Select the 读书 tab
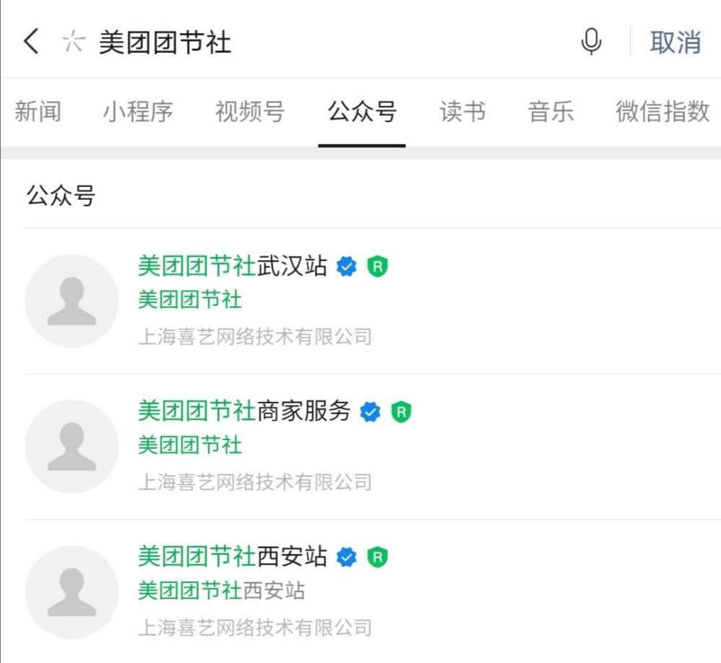This screenshot has height=663, width=721. pyautogui.click(x=462, y=112)
